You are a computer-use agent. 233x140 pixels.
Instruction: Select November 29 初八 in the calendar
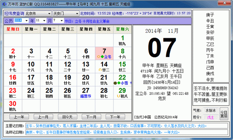point(122,93)
